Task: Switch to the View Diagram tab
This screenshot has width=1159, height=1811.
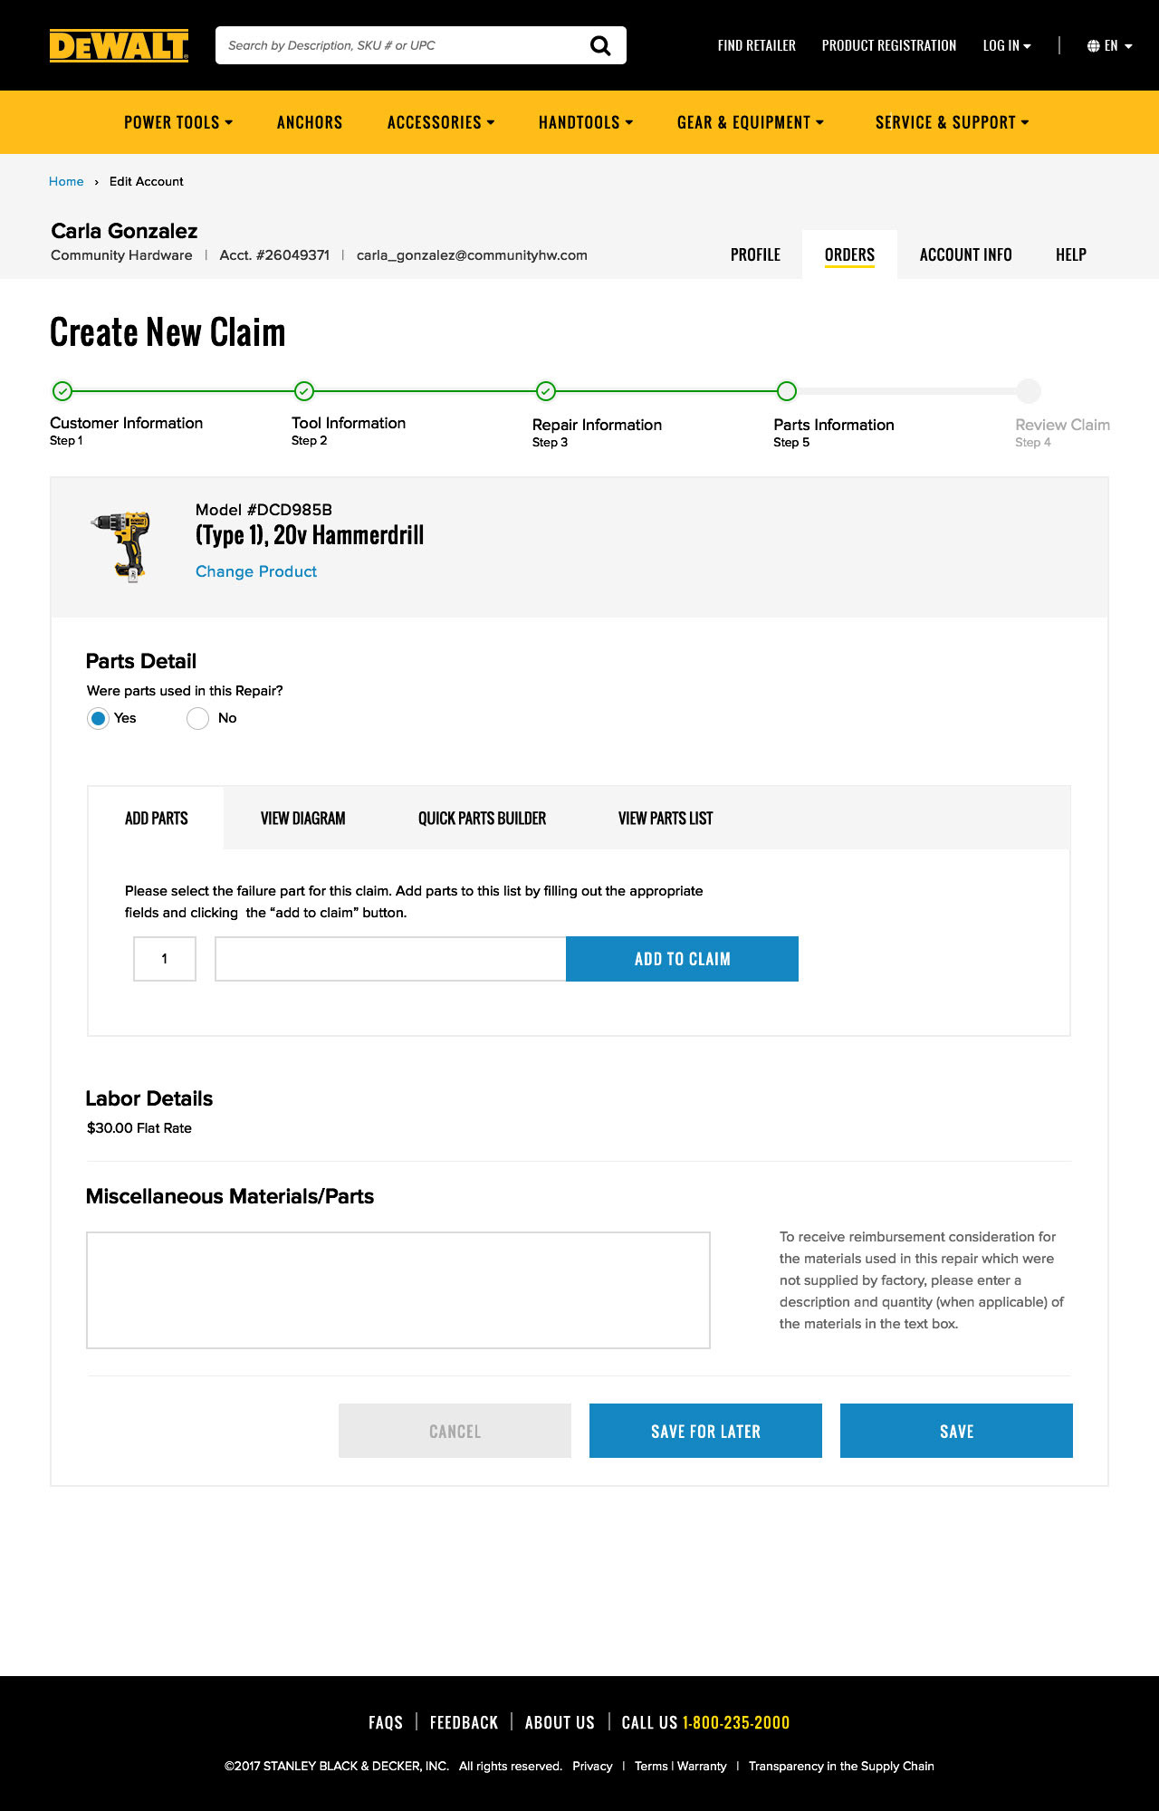Action: coord(302,819)
